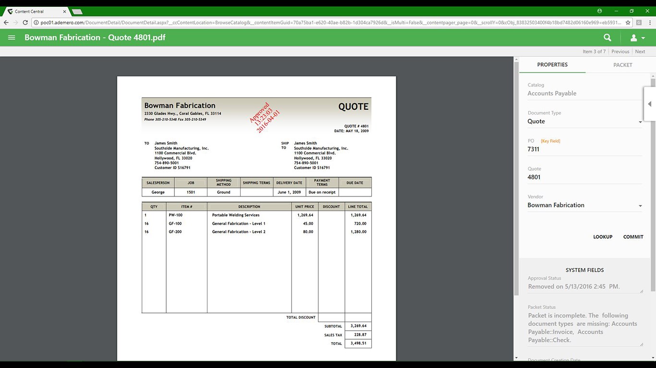The height and width of the screenshot is (368, 656).
Task: Click the Quote number input field
Action: pos(584,177)
